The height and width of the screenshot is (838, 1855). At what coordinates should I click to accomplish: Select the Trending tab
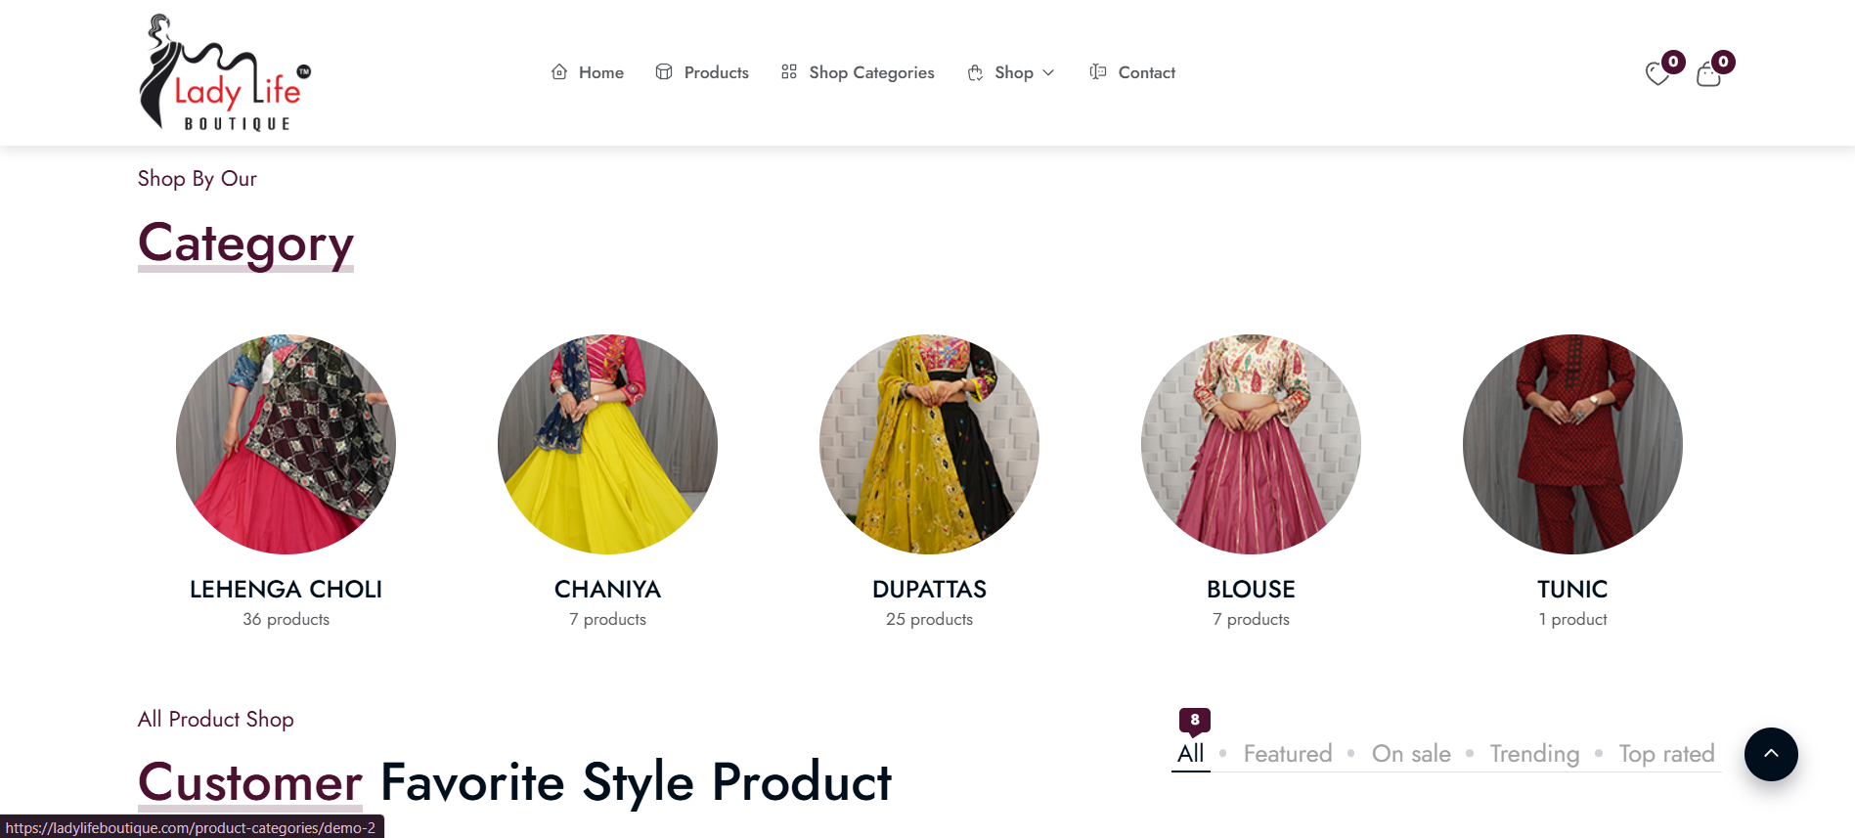[x=1534, y=754]
